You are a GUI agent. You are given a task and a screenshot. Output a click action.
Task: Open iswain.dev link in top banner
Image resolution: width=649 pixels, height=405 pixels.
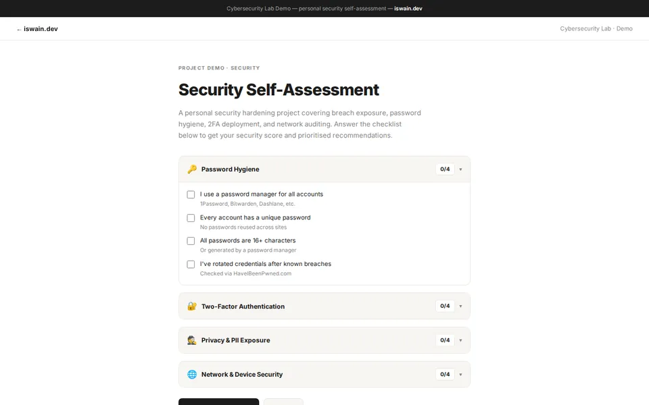408,8
